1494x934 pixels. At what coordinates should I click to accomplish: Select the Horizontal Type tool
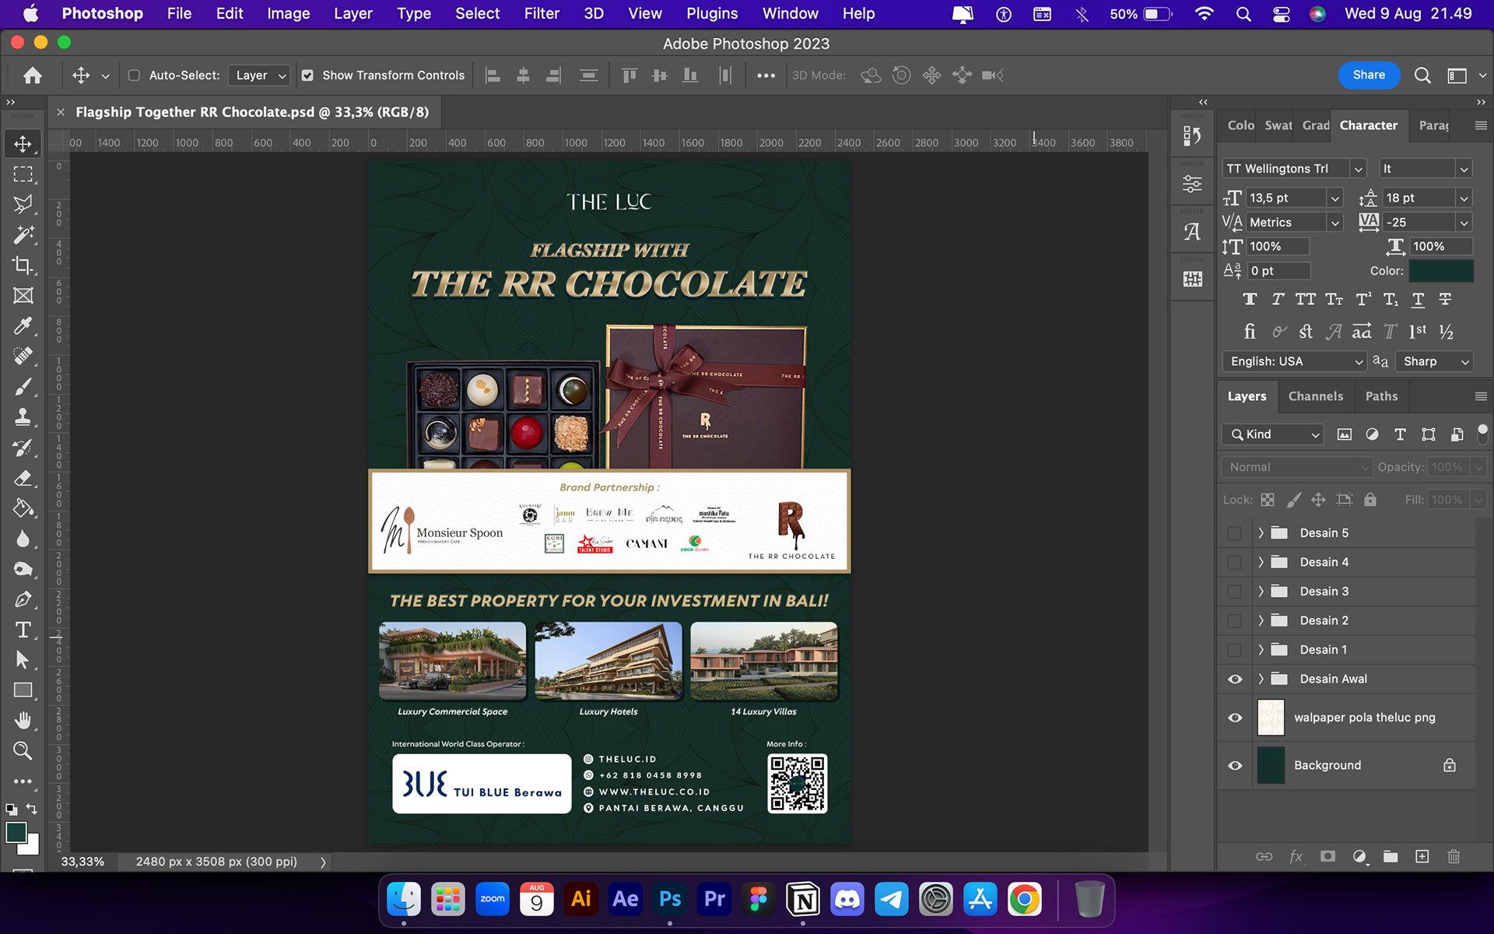point(23,630)
